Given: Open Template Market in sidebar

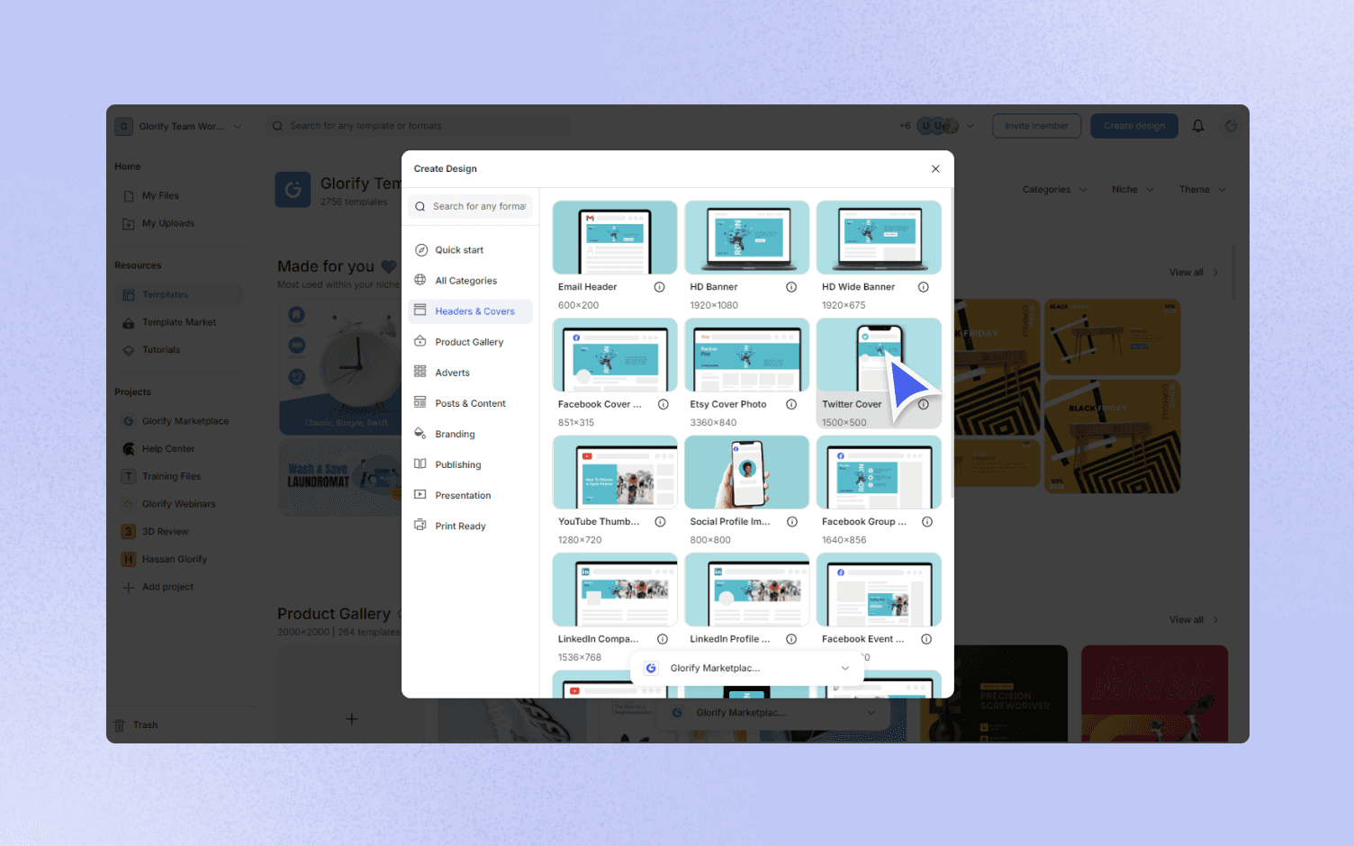Looking at the screenshot, I should pos(179,322).
